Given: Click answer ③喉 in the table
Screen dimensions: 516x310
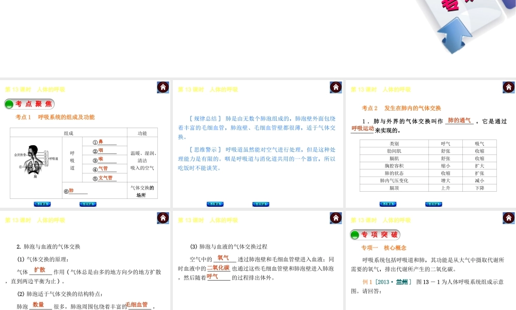Looking at the screenshot, I should 101,160.
